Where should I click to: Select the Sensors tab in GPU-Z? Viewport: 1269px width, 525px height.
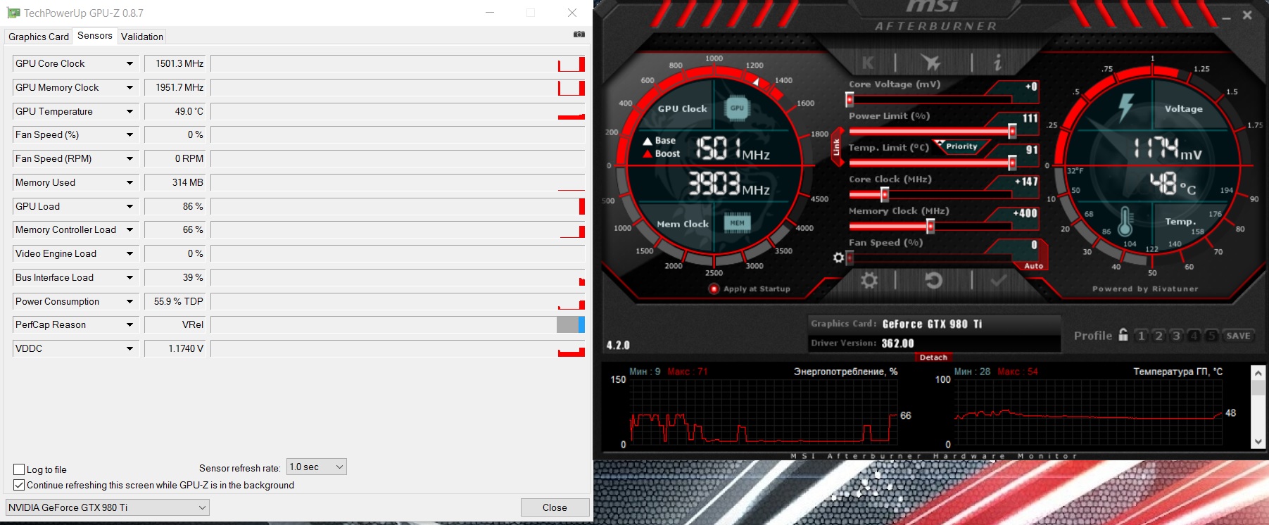(95, 35)
